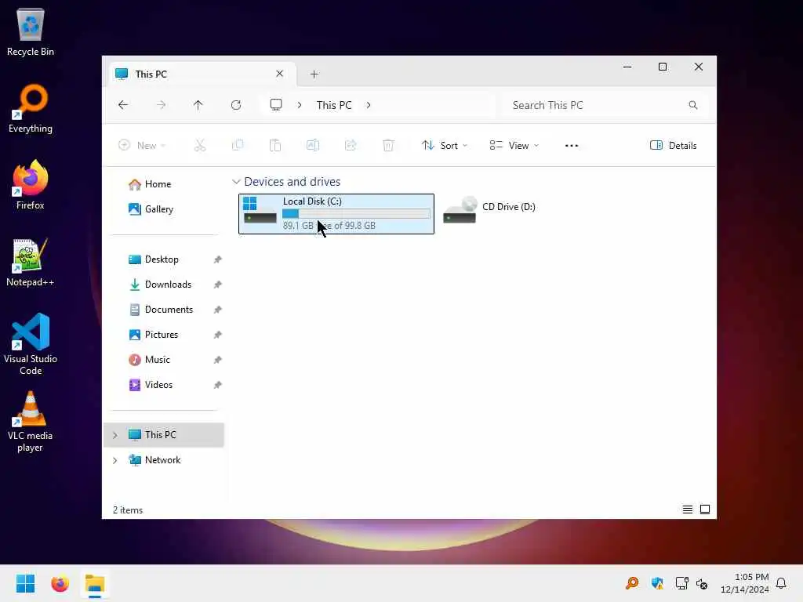Expand Network in navigation pane
Viewport: 803px width, 602px height.
pos(115,460)
